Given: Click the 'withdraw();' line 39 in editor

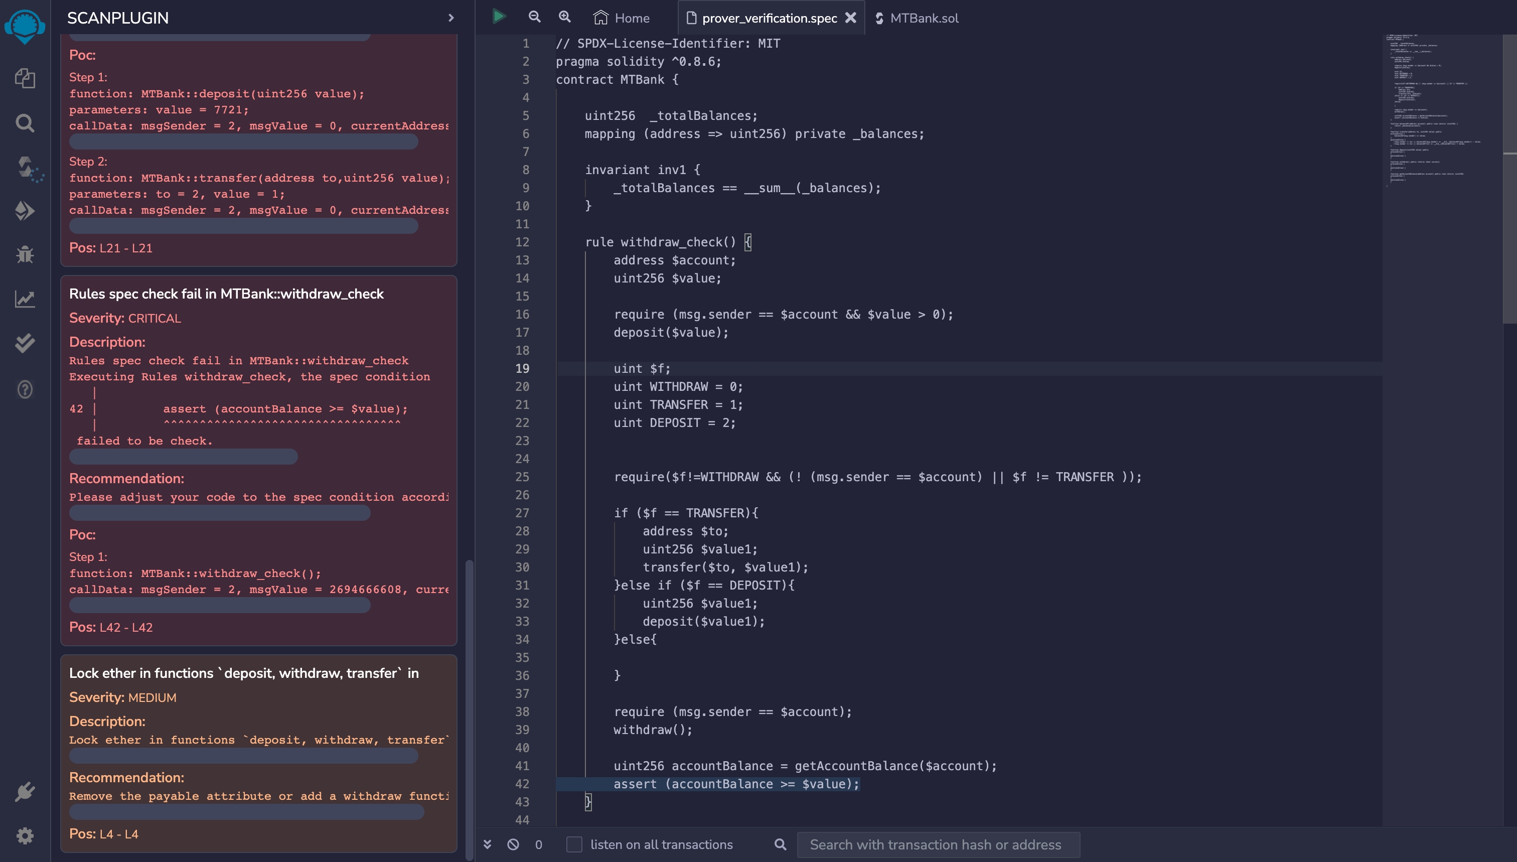Looking at the screenshot, I should coord(653,730).
